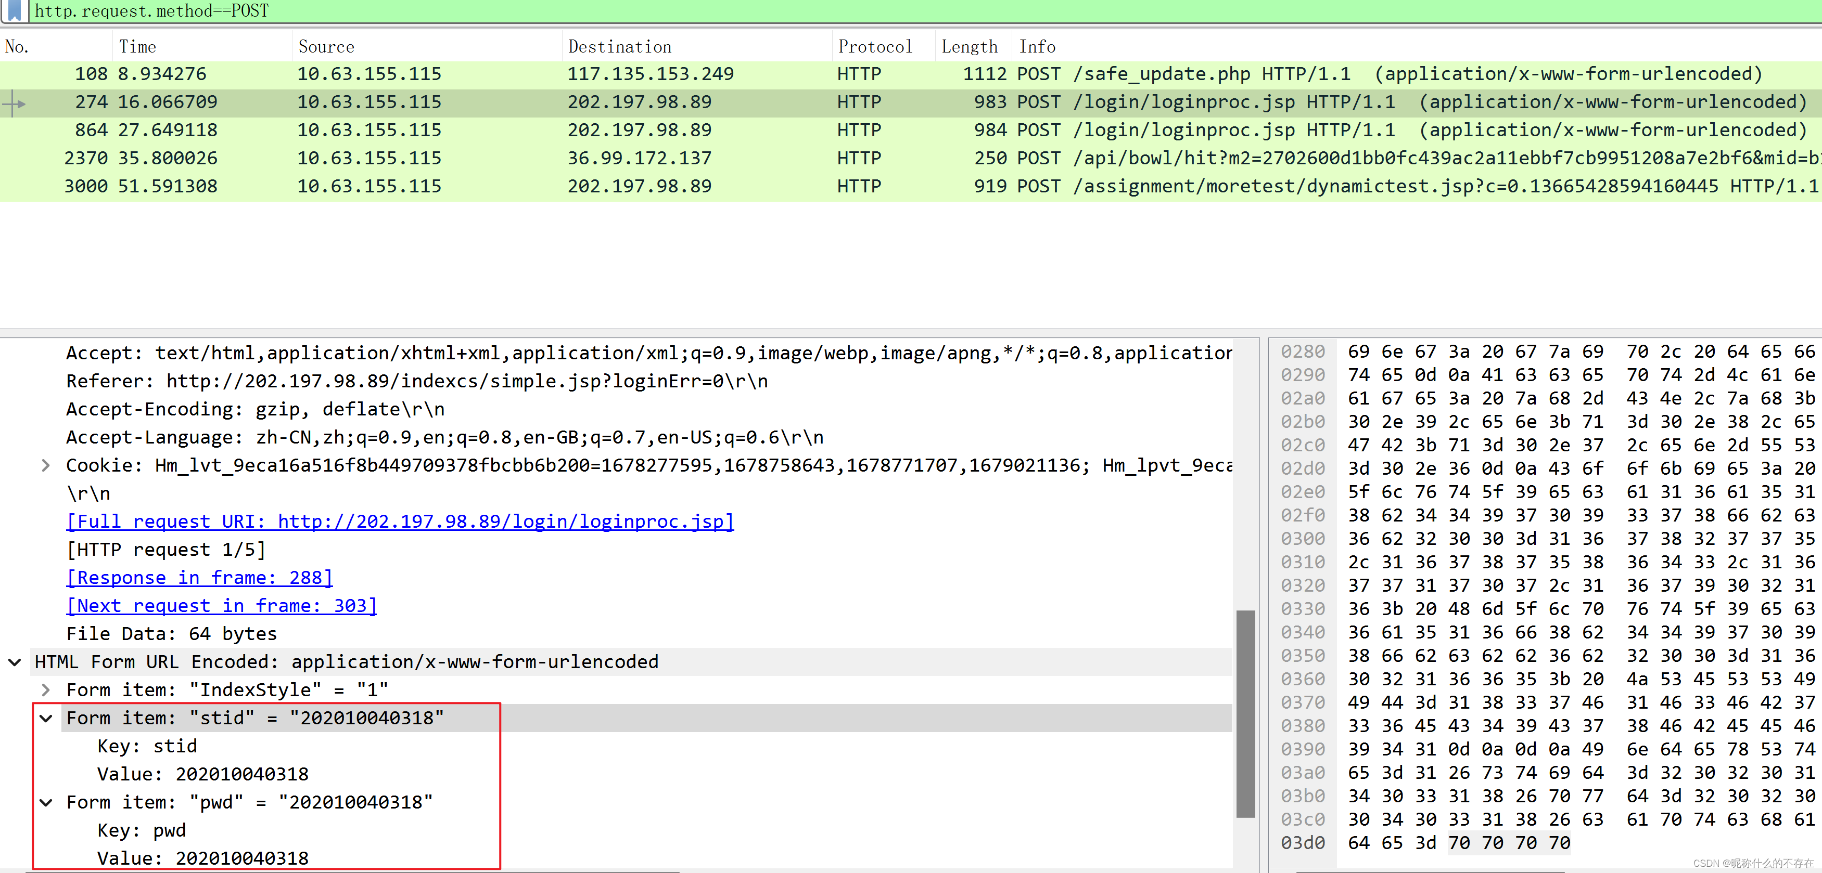Collapse the HTML Form URL Encoded section
The width and height of the screenshot is (1822, 873).
click(x=15, y=662)
